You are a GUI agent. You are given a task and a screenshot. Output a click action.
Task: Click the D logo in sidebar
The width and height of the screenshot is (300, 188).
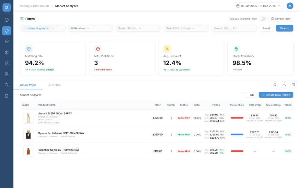click(x=7, y=8)
